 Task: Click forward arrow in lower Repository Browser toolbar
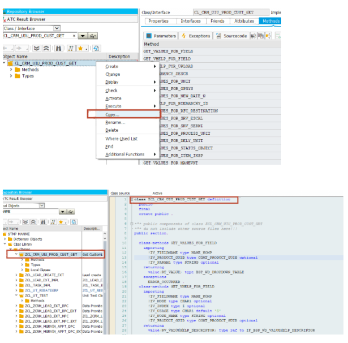tap(11, 221)
